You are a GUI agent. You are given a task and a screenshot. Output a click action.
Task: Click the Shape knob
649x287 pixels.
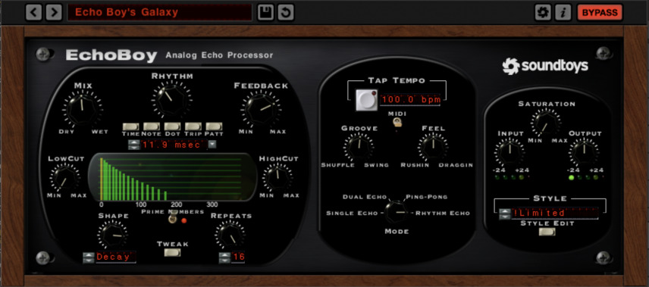pyautogui.click(x=113, y=235)
